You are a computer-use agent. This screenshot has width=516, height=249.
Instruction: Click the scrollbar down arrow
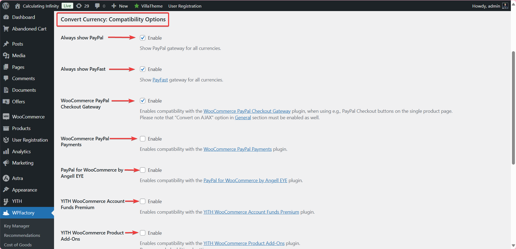(513, 245)
